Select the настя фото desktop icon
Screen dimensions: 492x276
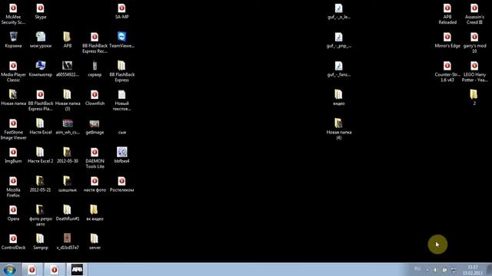[95, 184]
